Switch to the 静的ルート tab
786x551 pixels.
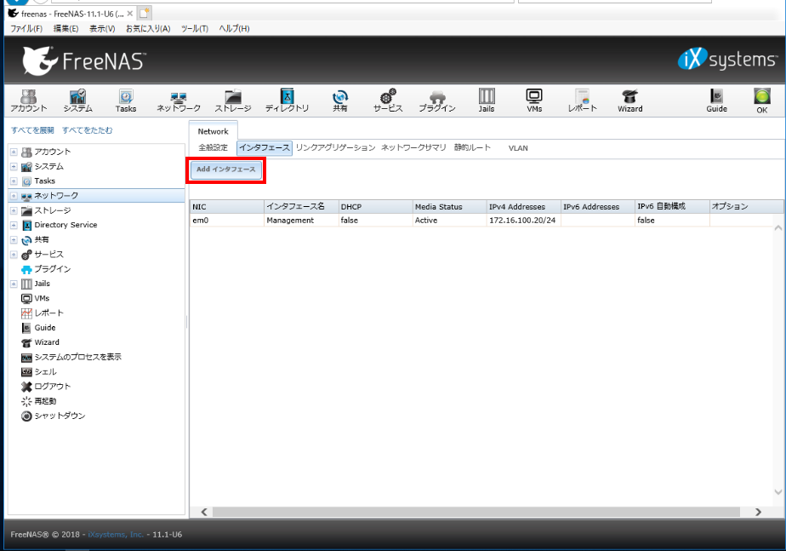(x=472, y=147)
